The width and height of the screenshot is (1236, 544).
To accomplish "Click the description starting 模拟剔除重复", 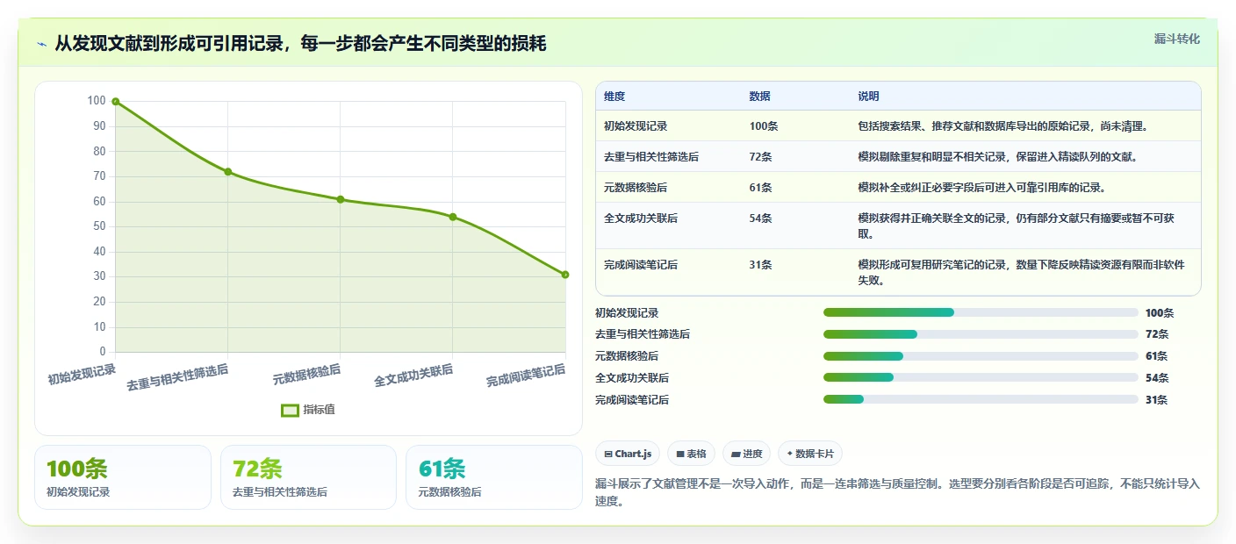I will (997, 157).
